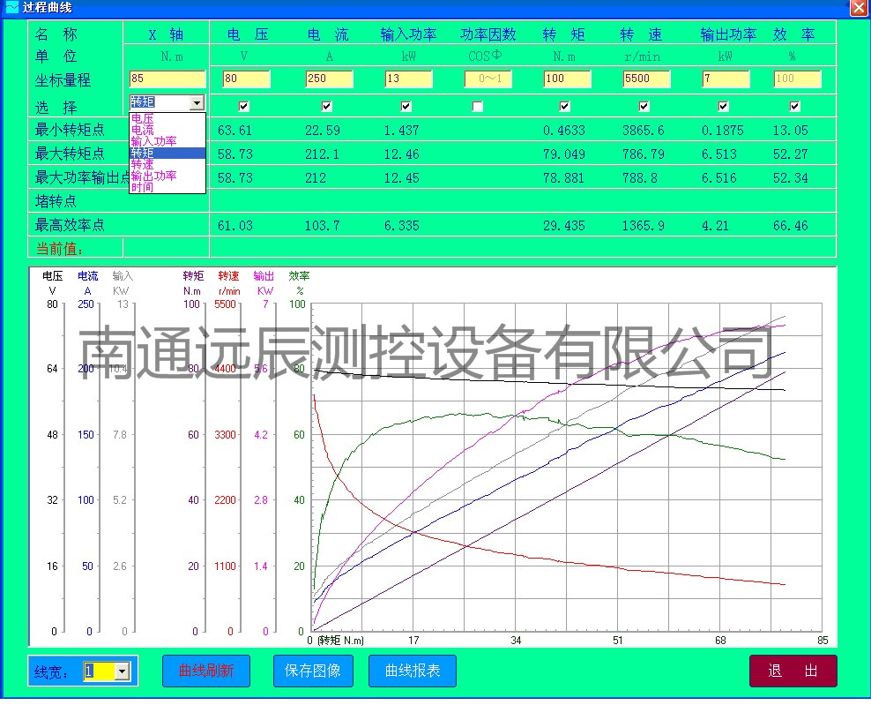
Task: Open the 线宽 line width dropdown
Action: point(122,672)
